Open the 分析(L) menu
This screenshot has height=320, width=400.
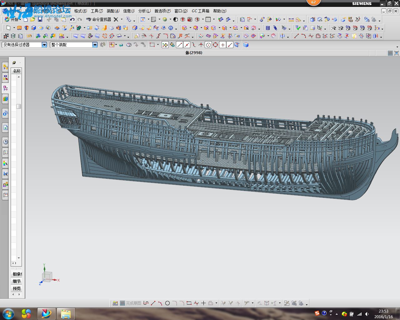point(144,11)
